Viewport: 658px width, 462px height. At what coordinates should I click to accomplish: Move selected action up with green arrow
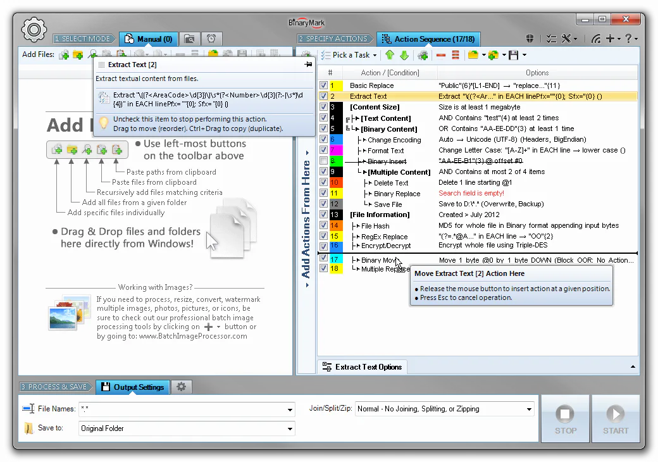pyautogui.click(x=390, y=55)
